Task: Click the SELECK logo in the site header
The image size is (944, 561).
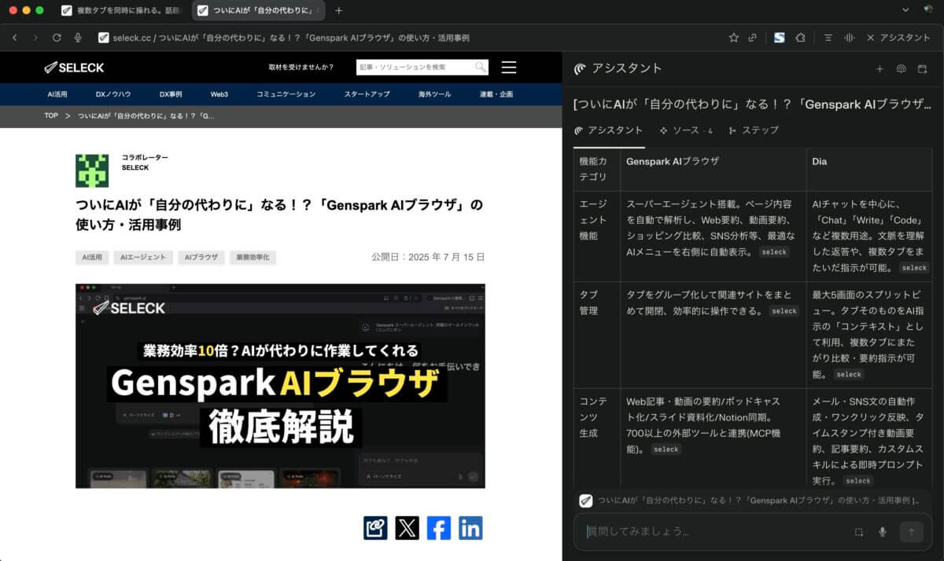Action: (76, 68)
